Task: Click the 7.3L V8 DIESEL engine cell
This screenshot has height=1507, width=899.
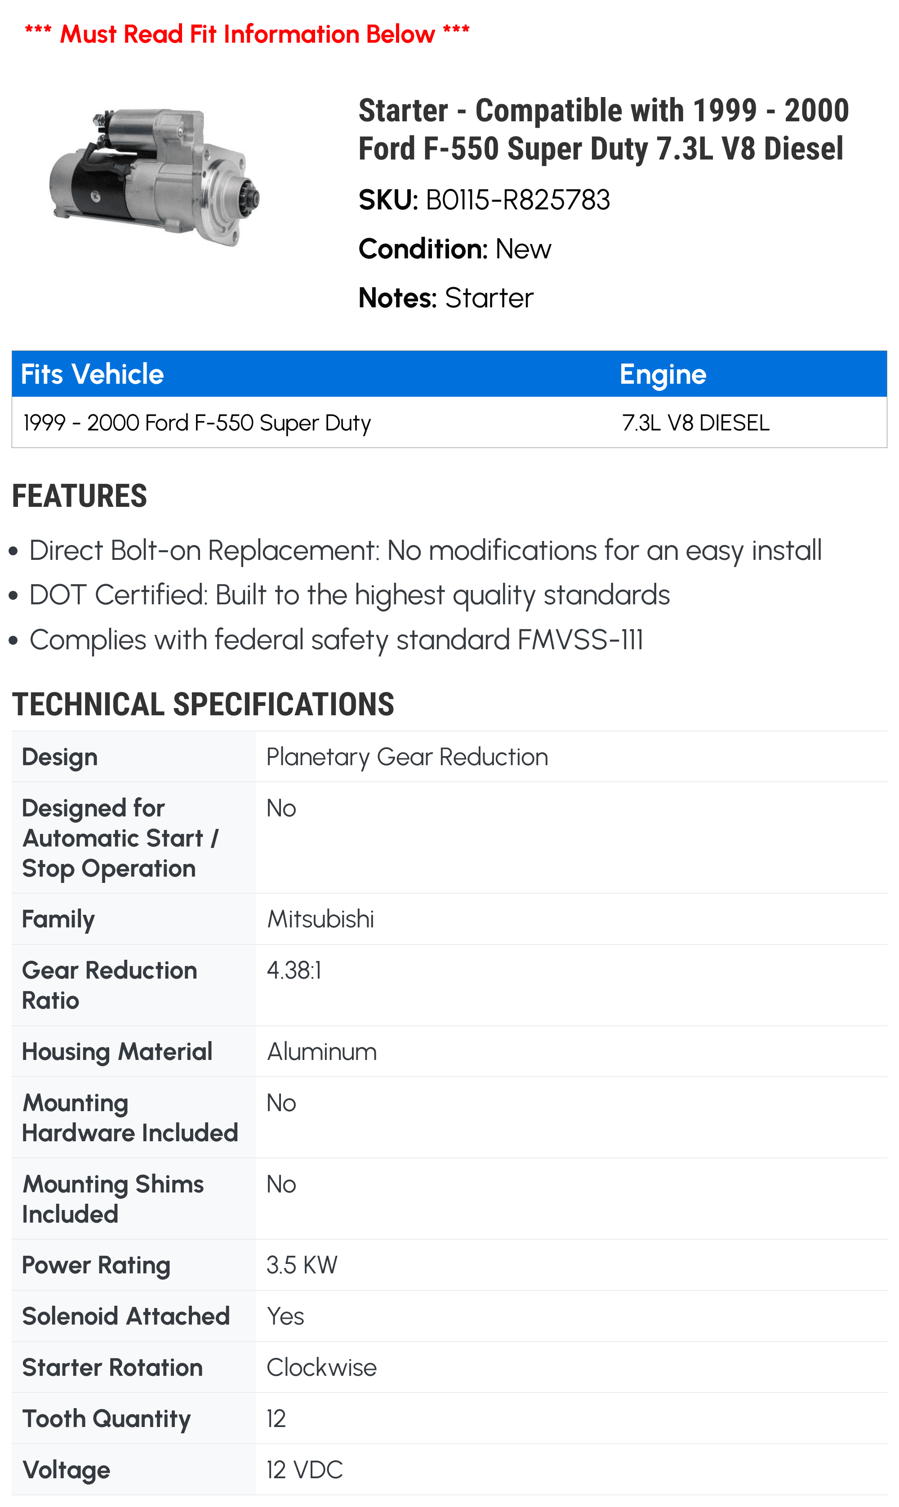Action: [695, 423]
